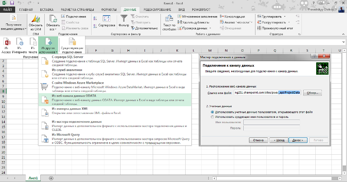Click column F header

click(96, 51)
